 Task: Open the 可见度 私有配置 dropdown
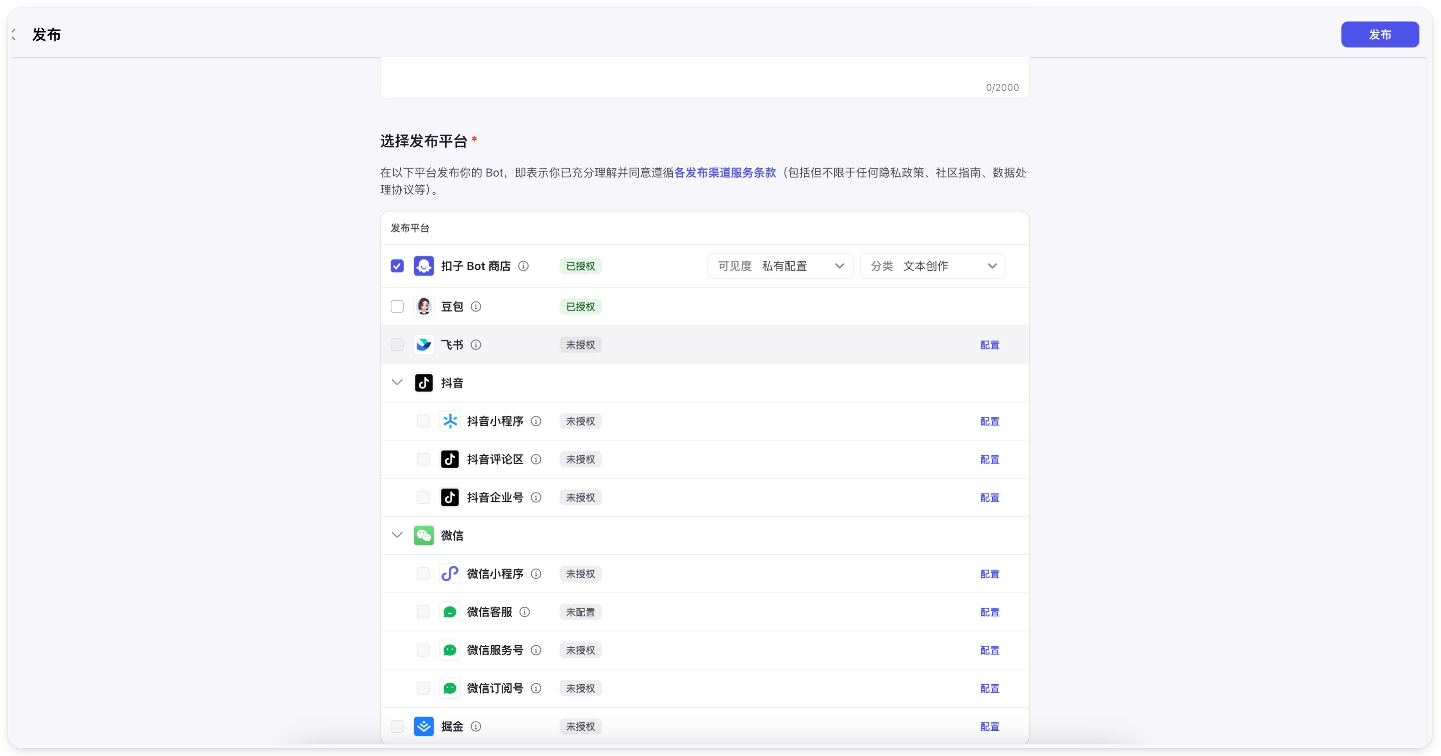(780, 266)
